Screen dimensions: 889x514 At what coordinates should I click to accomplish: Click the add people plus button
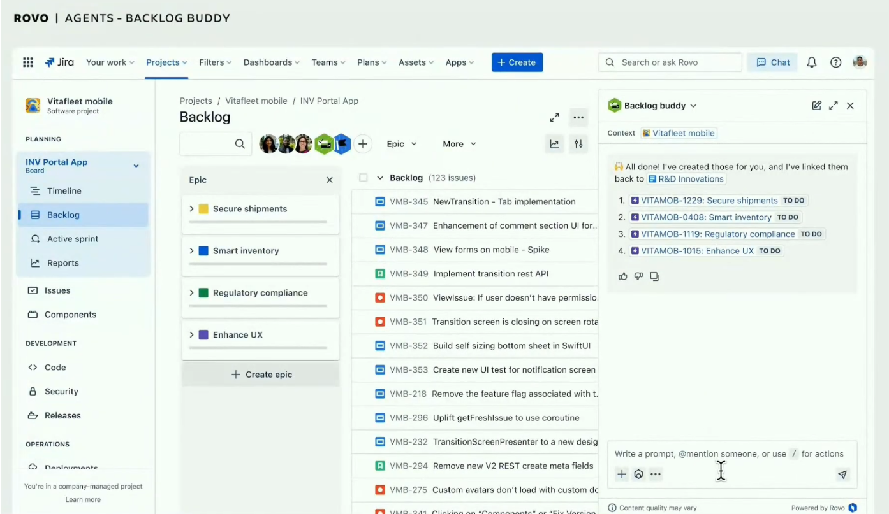click(x=363, y=144)
